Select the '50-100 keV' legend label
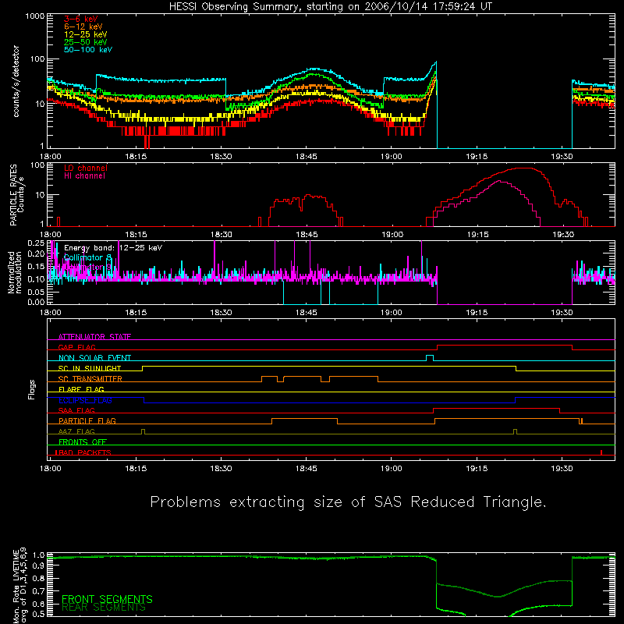Screen dimensions: 624x624 point(88,50)
